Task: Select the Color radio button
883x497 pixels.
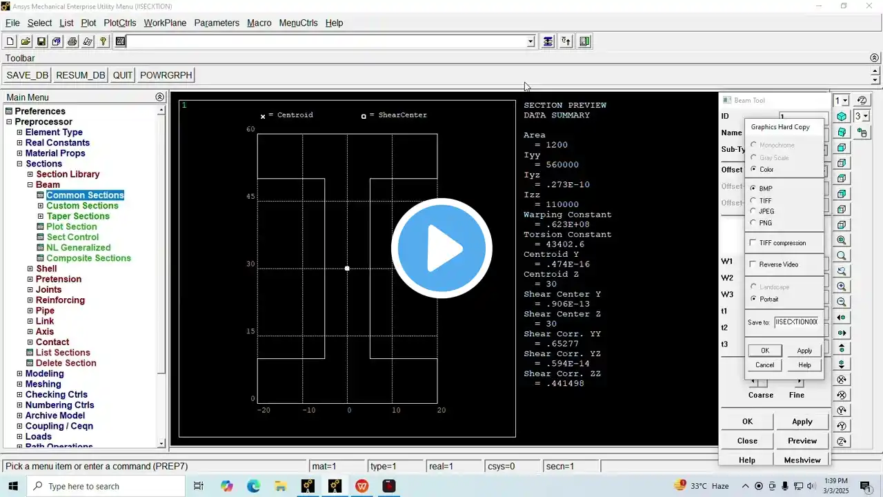Action: 753,169
